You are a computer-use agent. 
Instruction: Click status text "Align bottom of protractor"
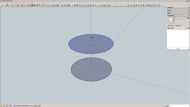coord(21,106)
